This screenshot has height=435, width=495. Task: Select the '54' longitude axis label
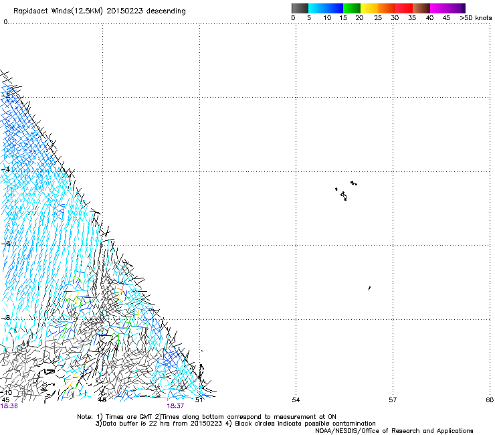[296, 400]
